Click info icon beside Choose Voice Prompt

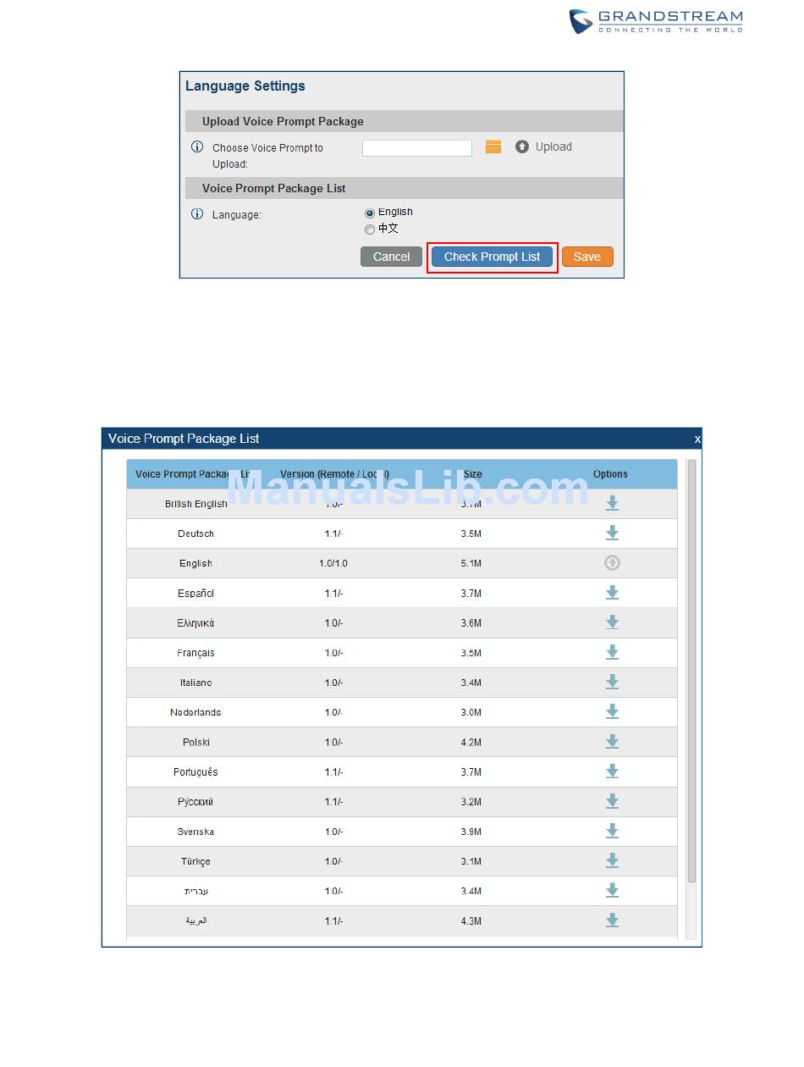pos(197,147)
